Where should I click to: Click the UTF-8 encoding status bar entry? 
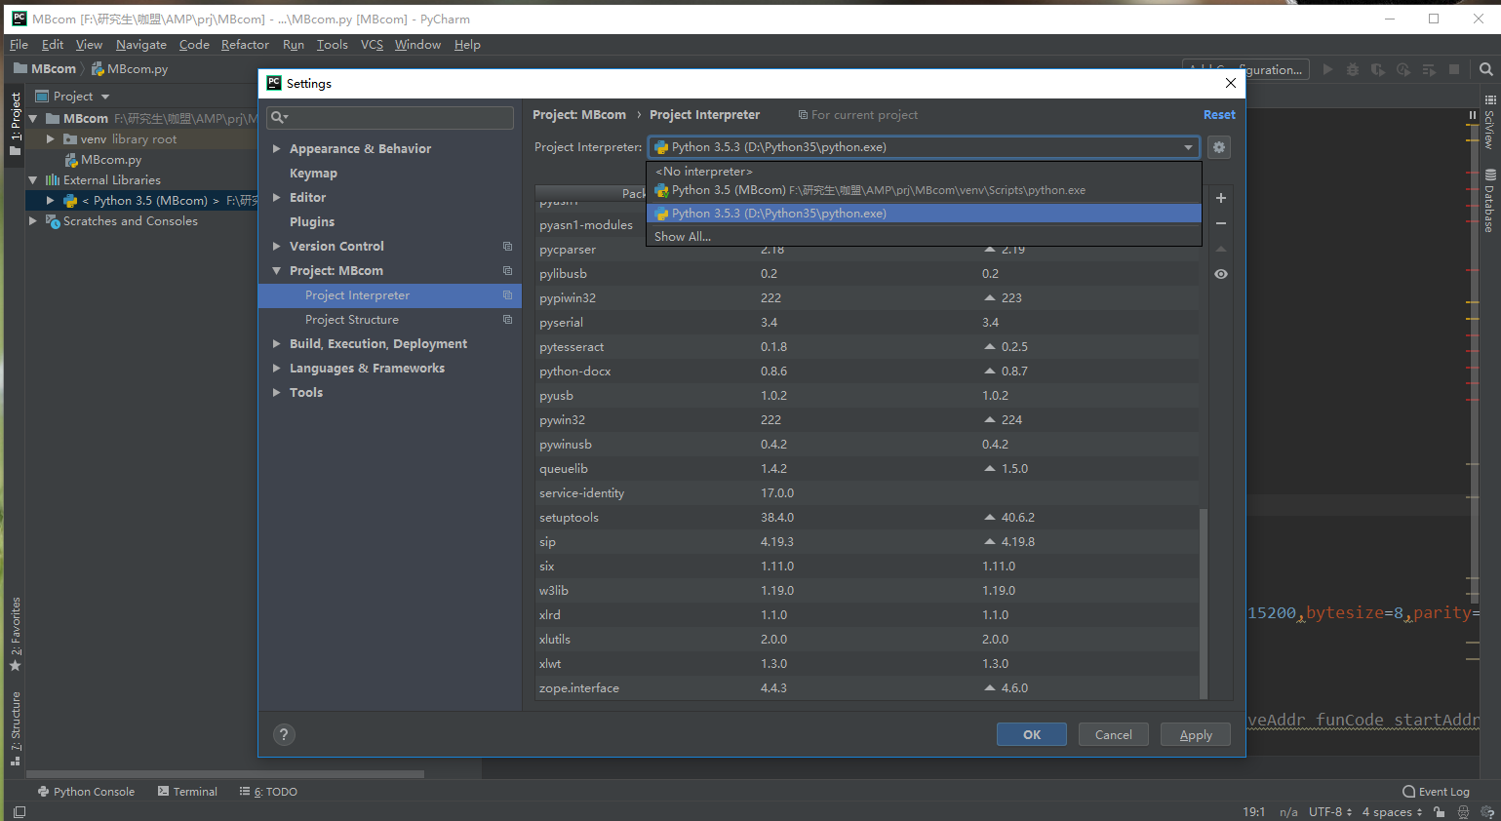coord(1330,811)
